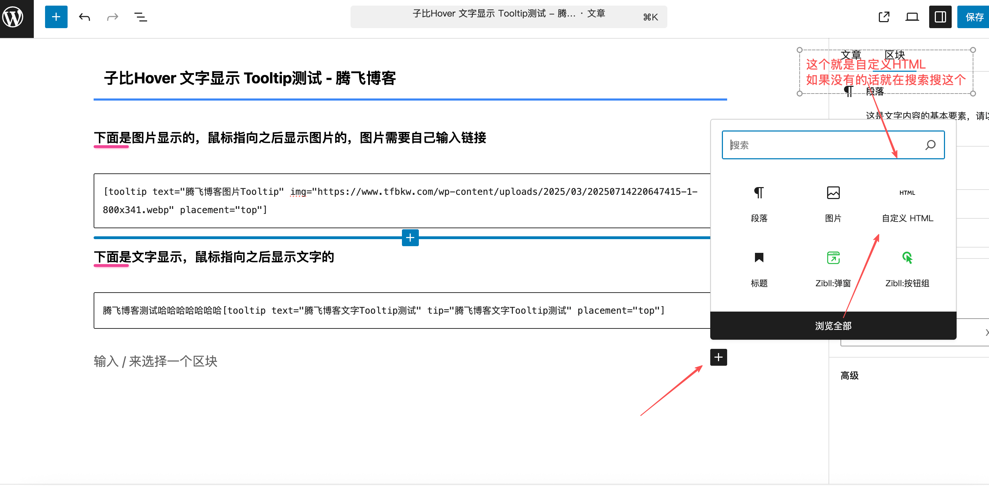Screen dimensions: 989x486
Task: Choose the Zibll:按钮组 block
Action: [907, 269]
